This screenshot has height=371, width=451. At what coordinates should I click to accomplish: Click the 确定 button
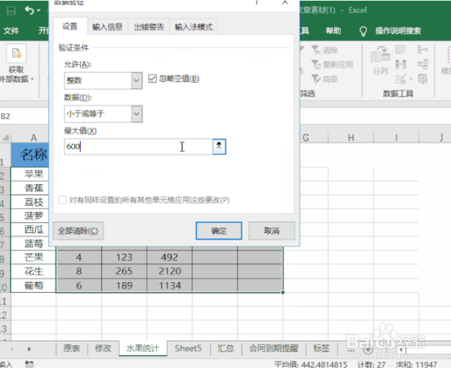[219, 231]
